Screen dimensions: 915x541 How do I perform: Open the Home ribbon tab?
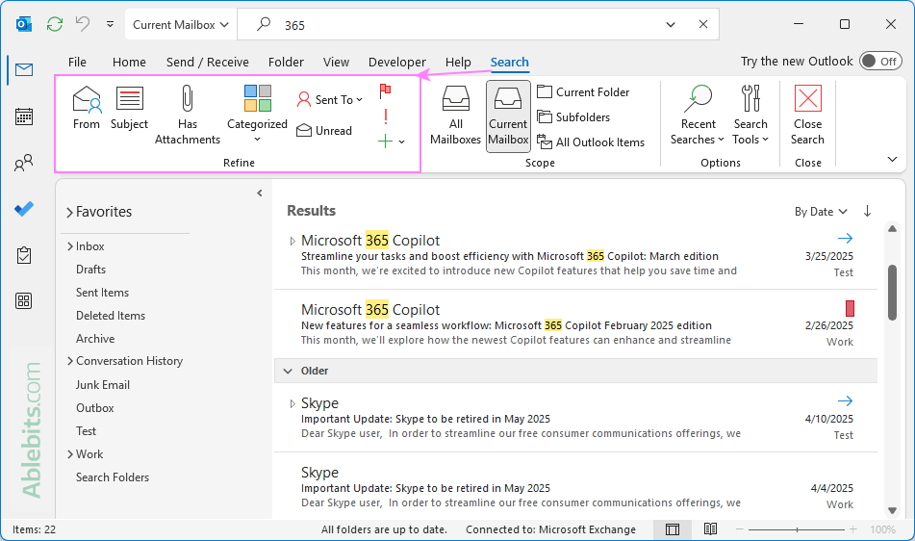[129, 63]
